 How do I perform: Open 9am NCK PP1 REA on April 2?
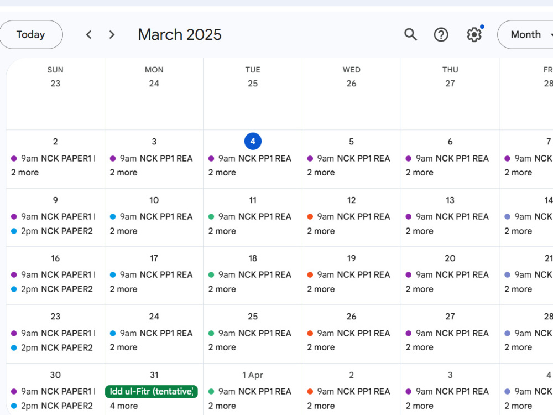[349, 392]
